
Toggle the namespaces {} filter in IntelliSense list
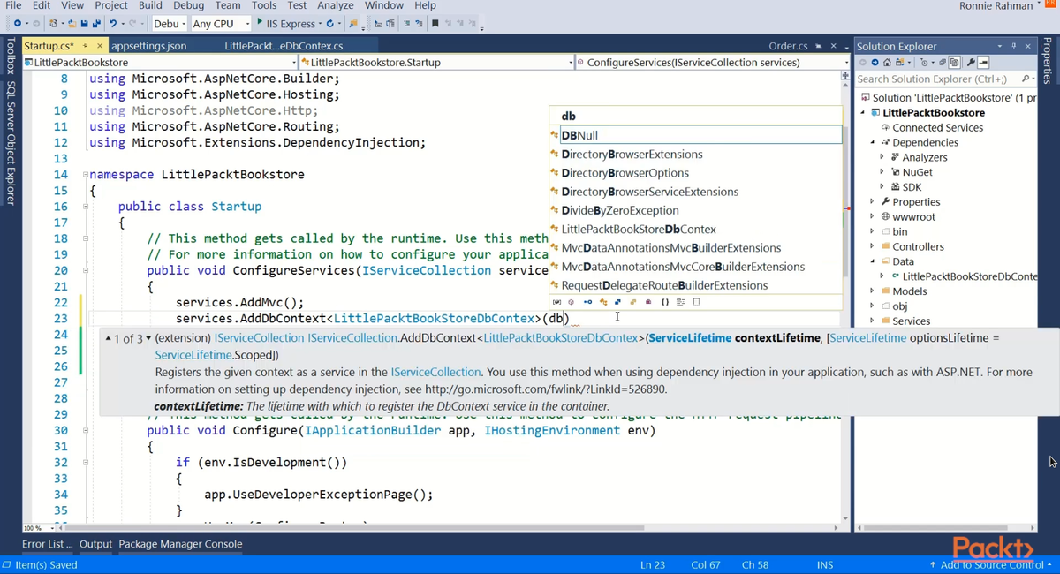point(665,302)
